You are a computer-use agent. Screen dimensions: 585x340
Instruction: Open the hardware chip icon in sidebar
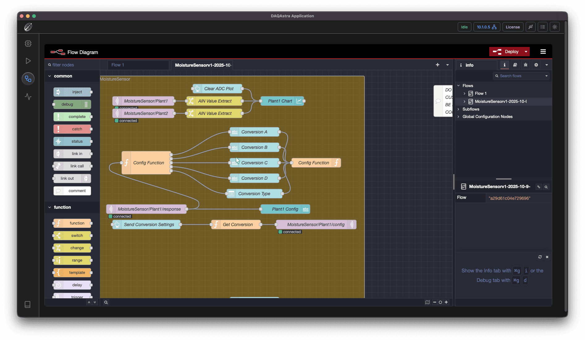click(28, 44)
